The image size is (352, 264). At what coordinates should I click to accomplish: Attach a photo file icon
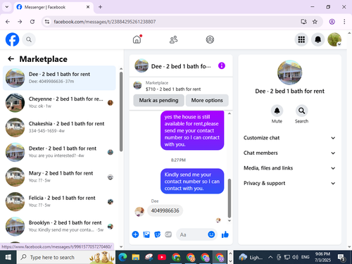146,234
